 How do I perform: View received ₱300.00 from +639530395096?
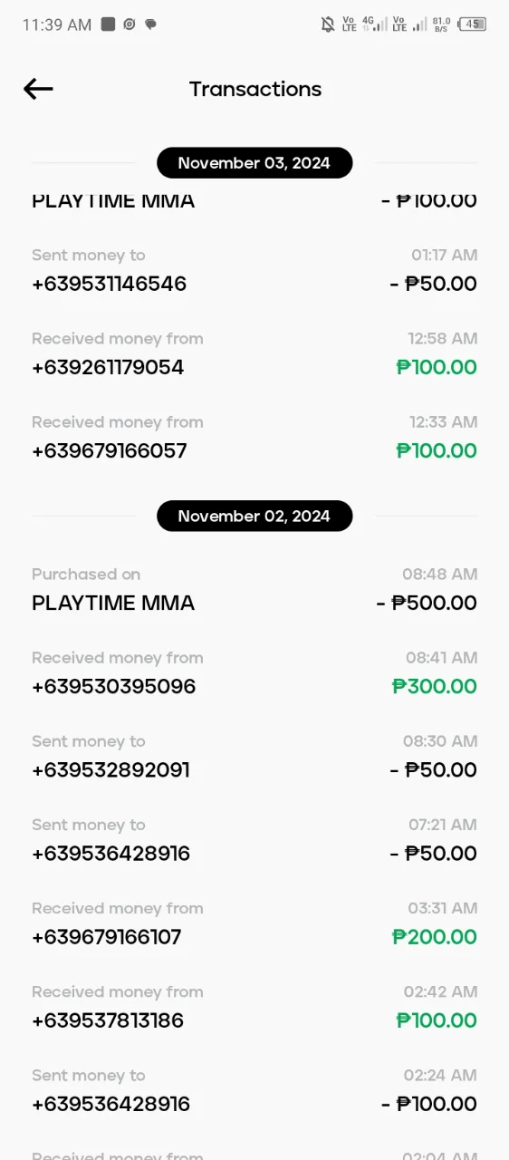tap(254, 673)
